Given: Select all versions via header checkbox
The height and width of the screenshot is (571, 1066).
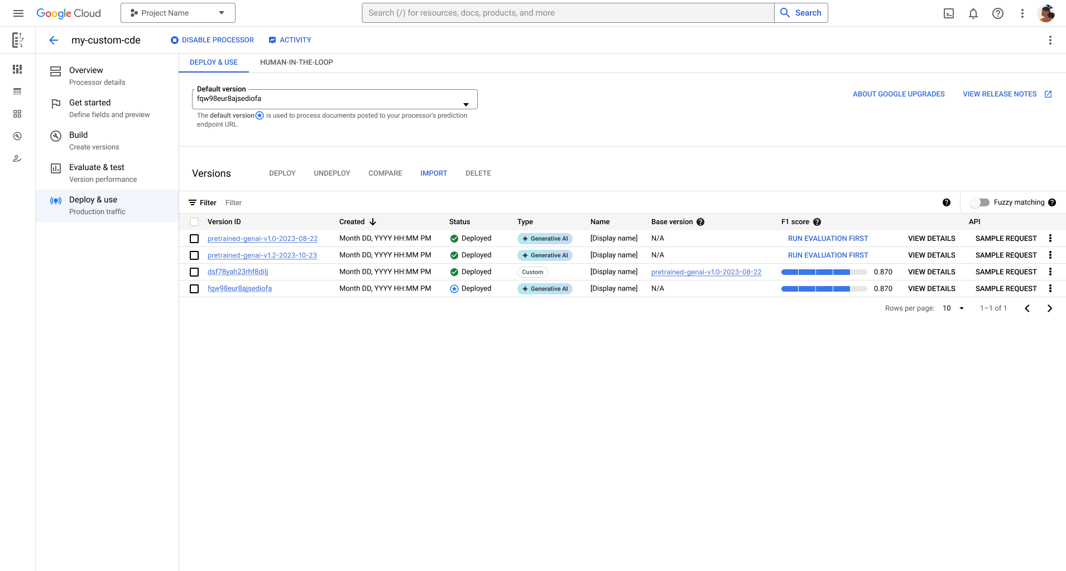Looking at the screenshot, I should [x=194, y=221].
